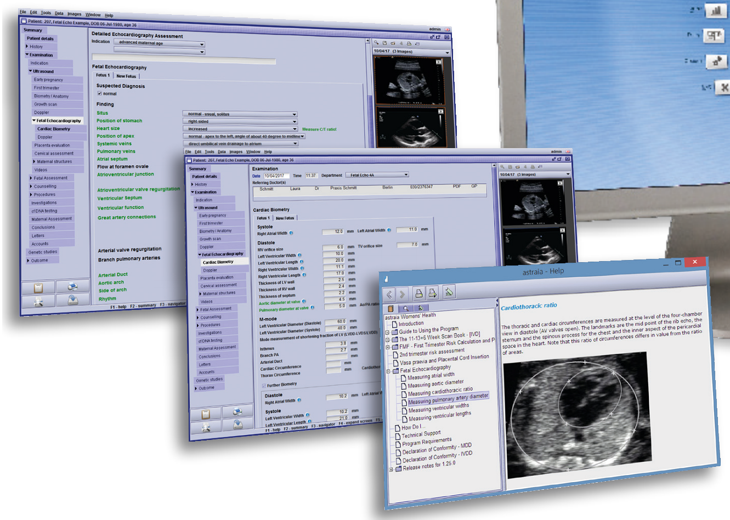Open the Heart size 'increased' dropdown
Screen dimensions: 730x520
[x=295, y=129]
